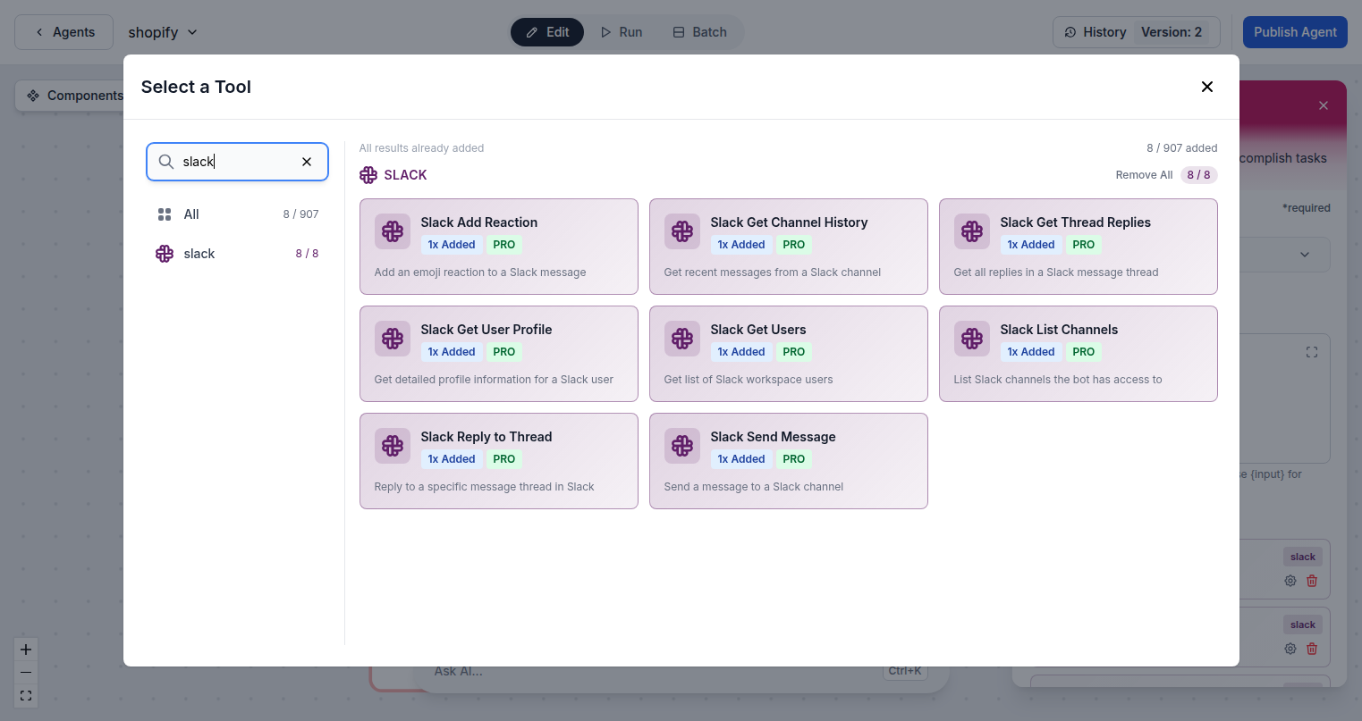Screen dimensions: 1362x721
Task: Open settings gear on the first slack tool
Action: click(x=1290, y=580)
